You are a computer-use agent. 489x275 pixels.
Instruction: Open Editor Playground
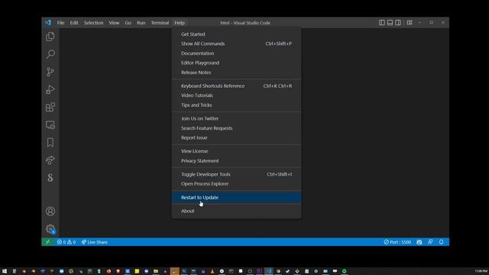pyautogui.click(x=236, y=63)
